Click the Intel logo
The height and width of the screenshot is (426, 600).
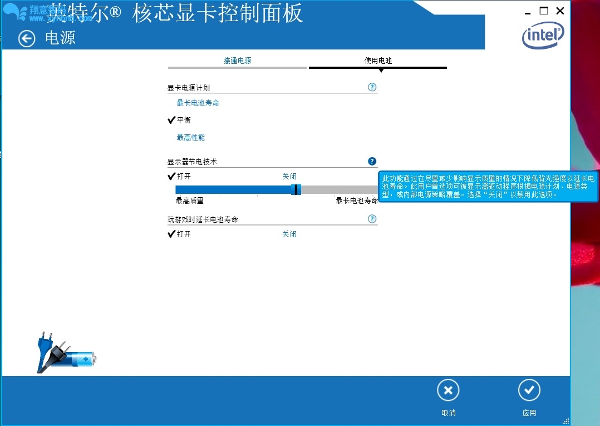click(543, 35)
